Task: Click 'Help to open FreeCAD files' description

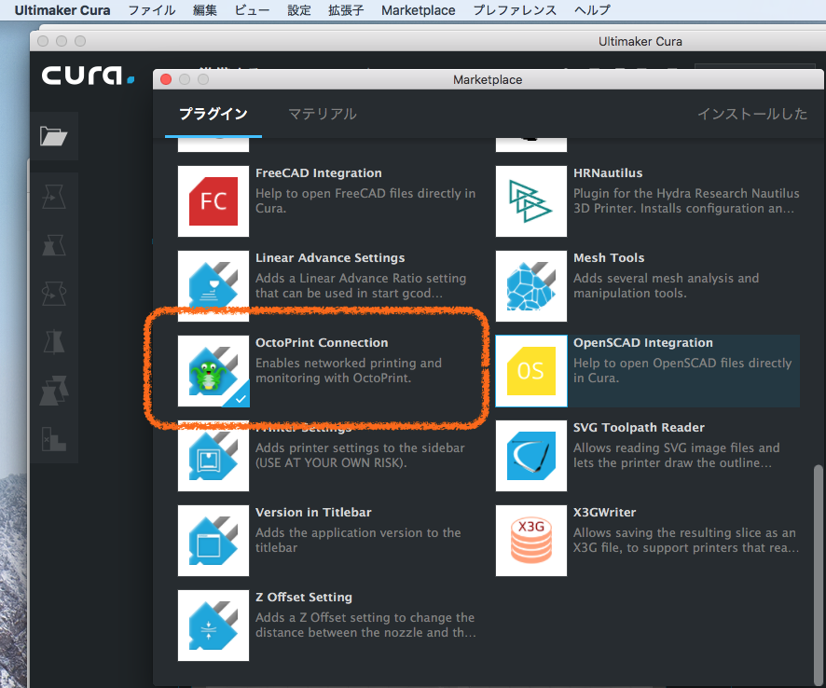Action: click(365, 200)
